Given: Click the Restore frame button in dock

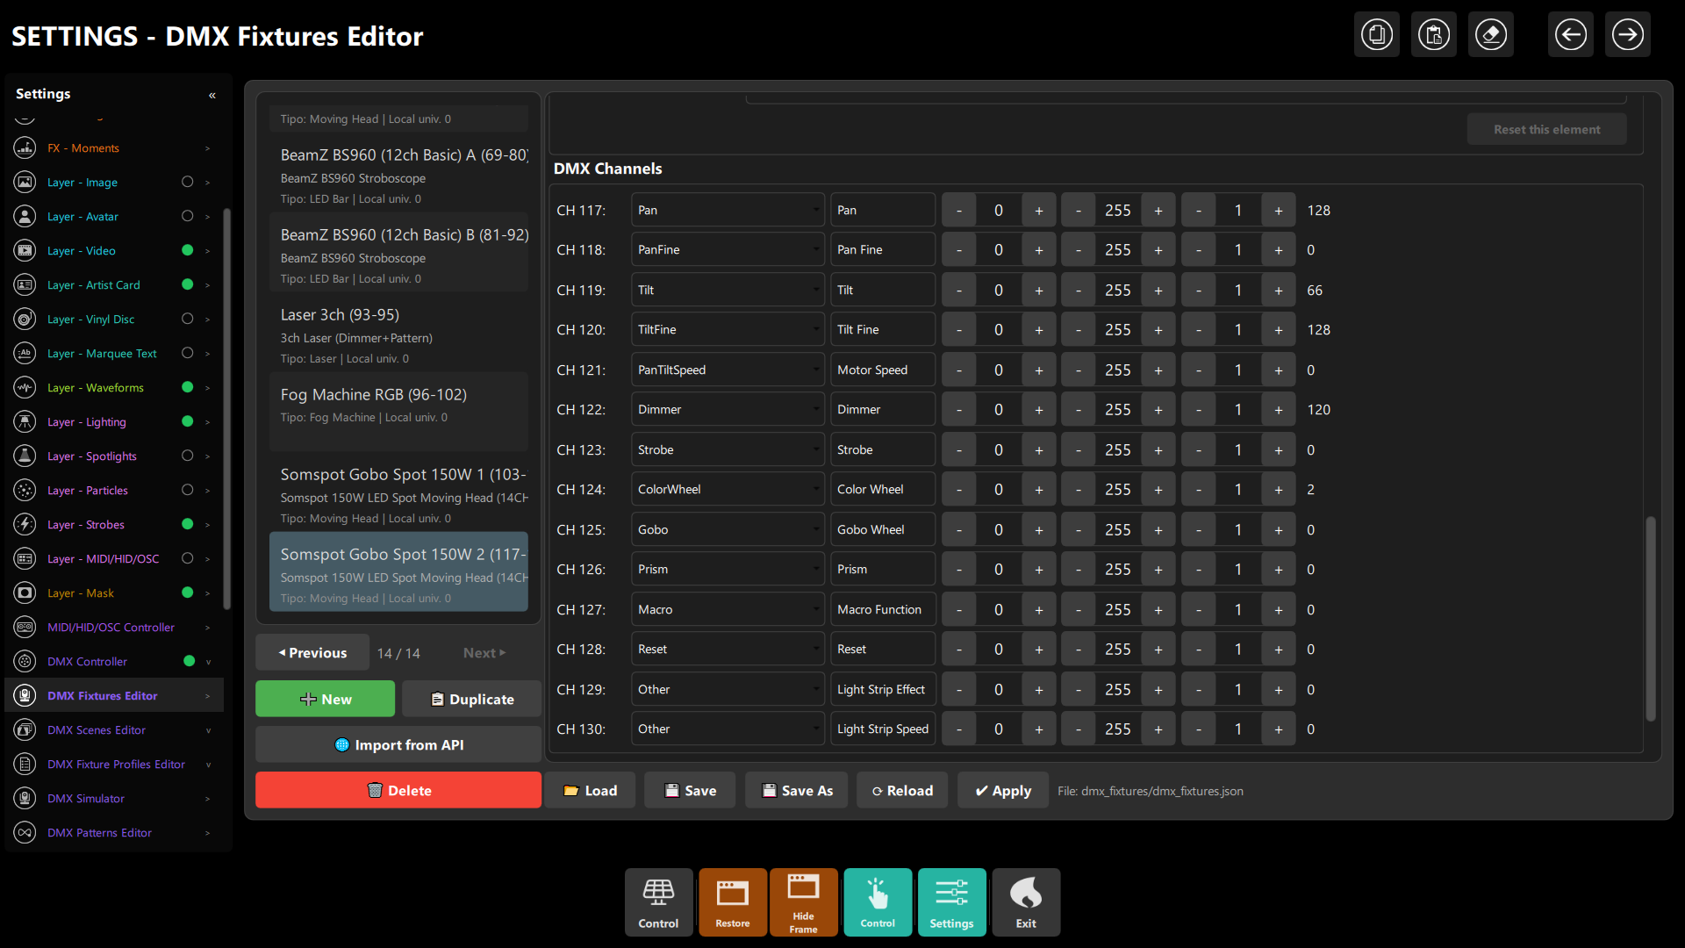Looking at the screenshot, I should 733,902.
